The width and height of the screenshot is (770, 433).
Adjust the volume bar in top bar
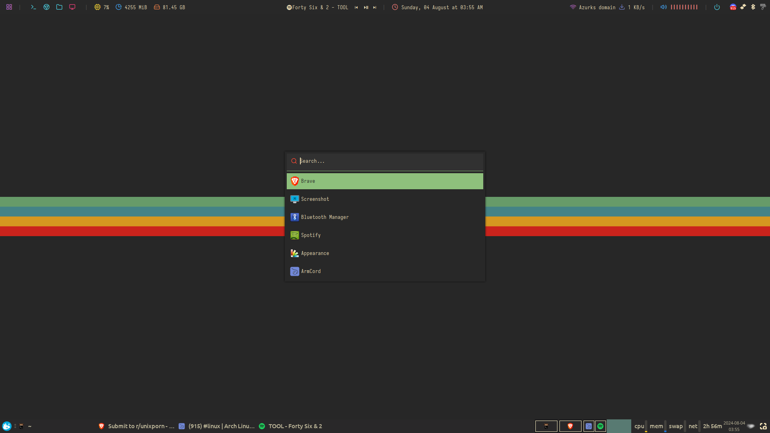pos(684,7)
